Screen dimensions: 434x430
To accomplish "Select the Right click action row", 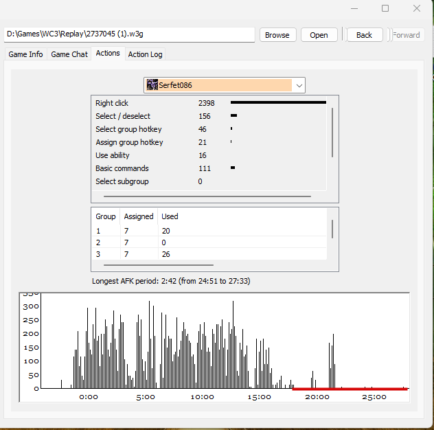I will [x=209, y=103].
